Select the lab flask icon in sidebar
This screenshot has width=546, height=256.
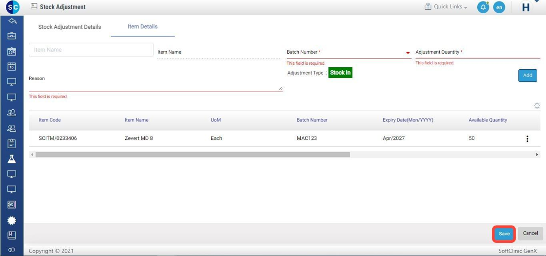tap(12, 158)
